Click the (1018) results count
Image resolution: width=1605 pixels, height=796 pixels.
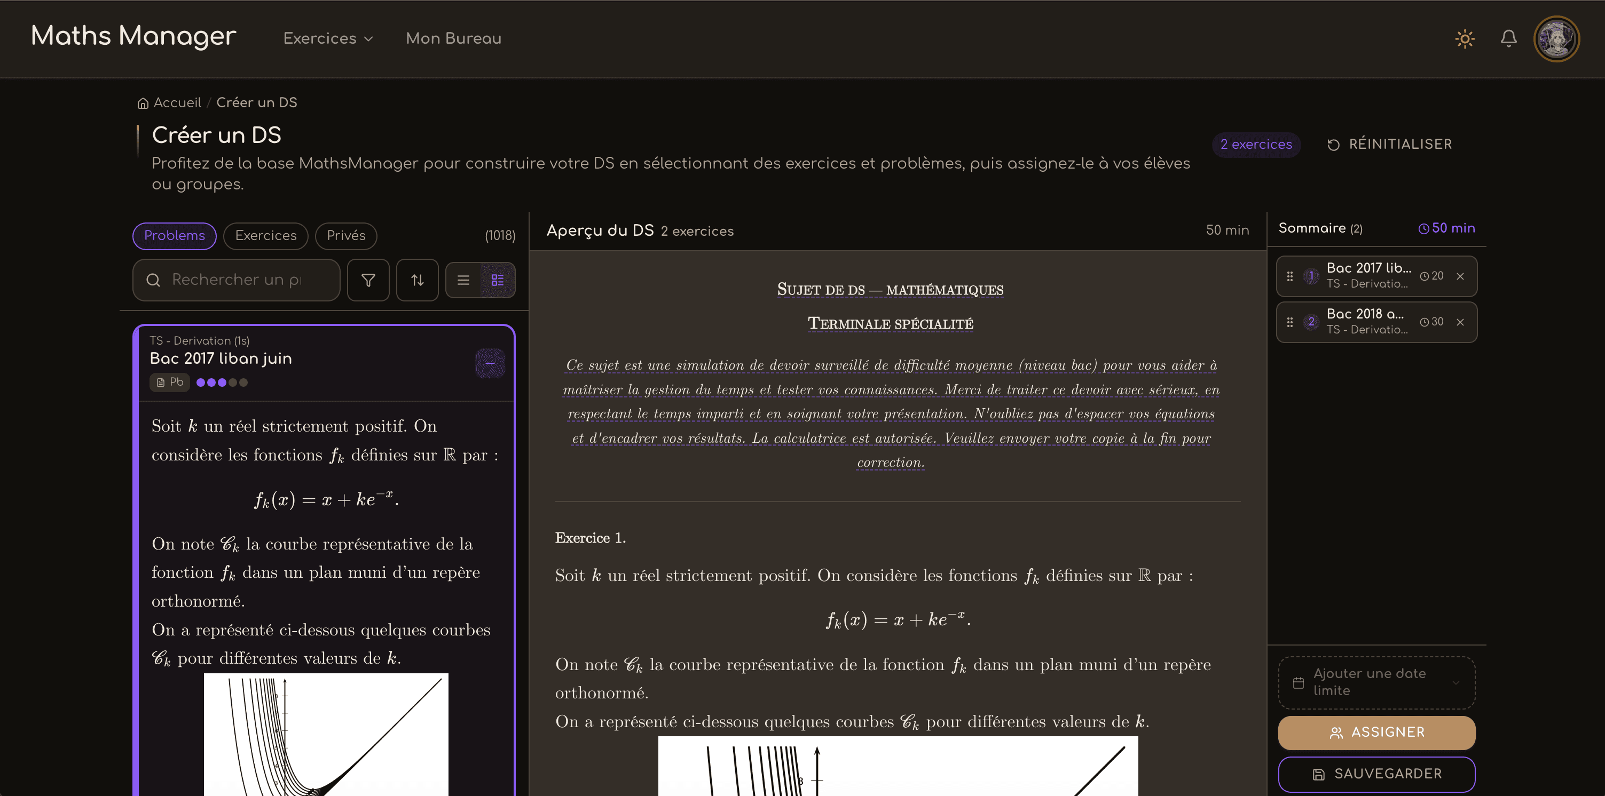(500, 236)
